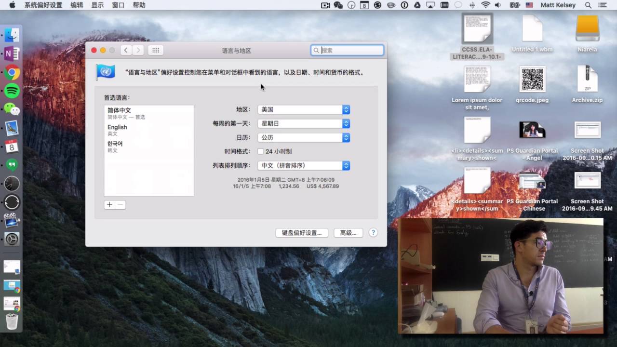
Task: Open the 编辑 menu
Action: click(77, 5)
